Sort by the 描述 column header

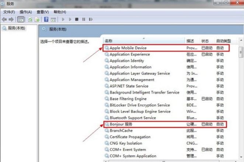(x=192, y=41)
